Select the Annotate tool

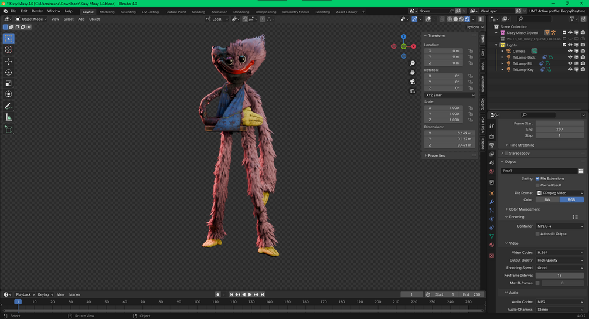coord(9,106)
